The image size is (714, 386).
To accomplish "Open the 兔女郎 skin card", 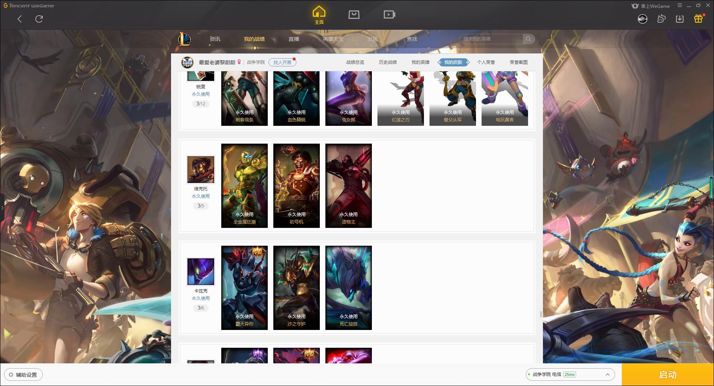I will point(348,98).
